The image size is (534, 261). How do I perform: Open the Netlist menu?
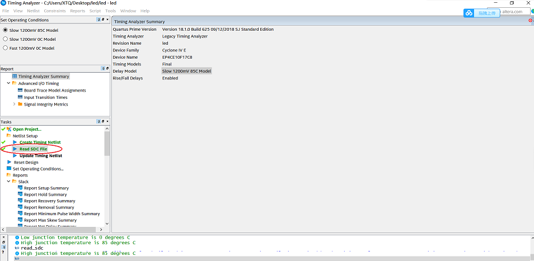34,11
